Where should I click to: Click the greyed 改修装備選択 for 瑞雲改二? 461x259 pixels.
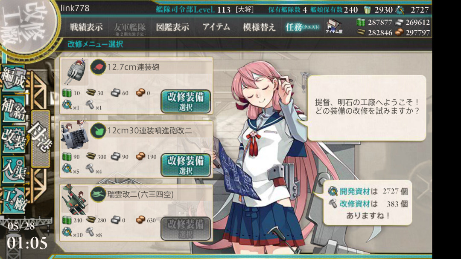[x=186, y=228]
